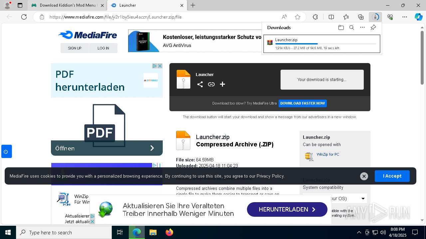Open Browser essentials heart icon
Image resolution: width=426 pixels, height=239 pixels.
tap(390, 17)
